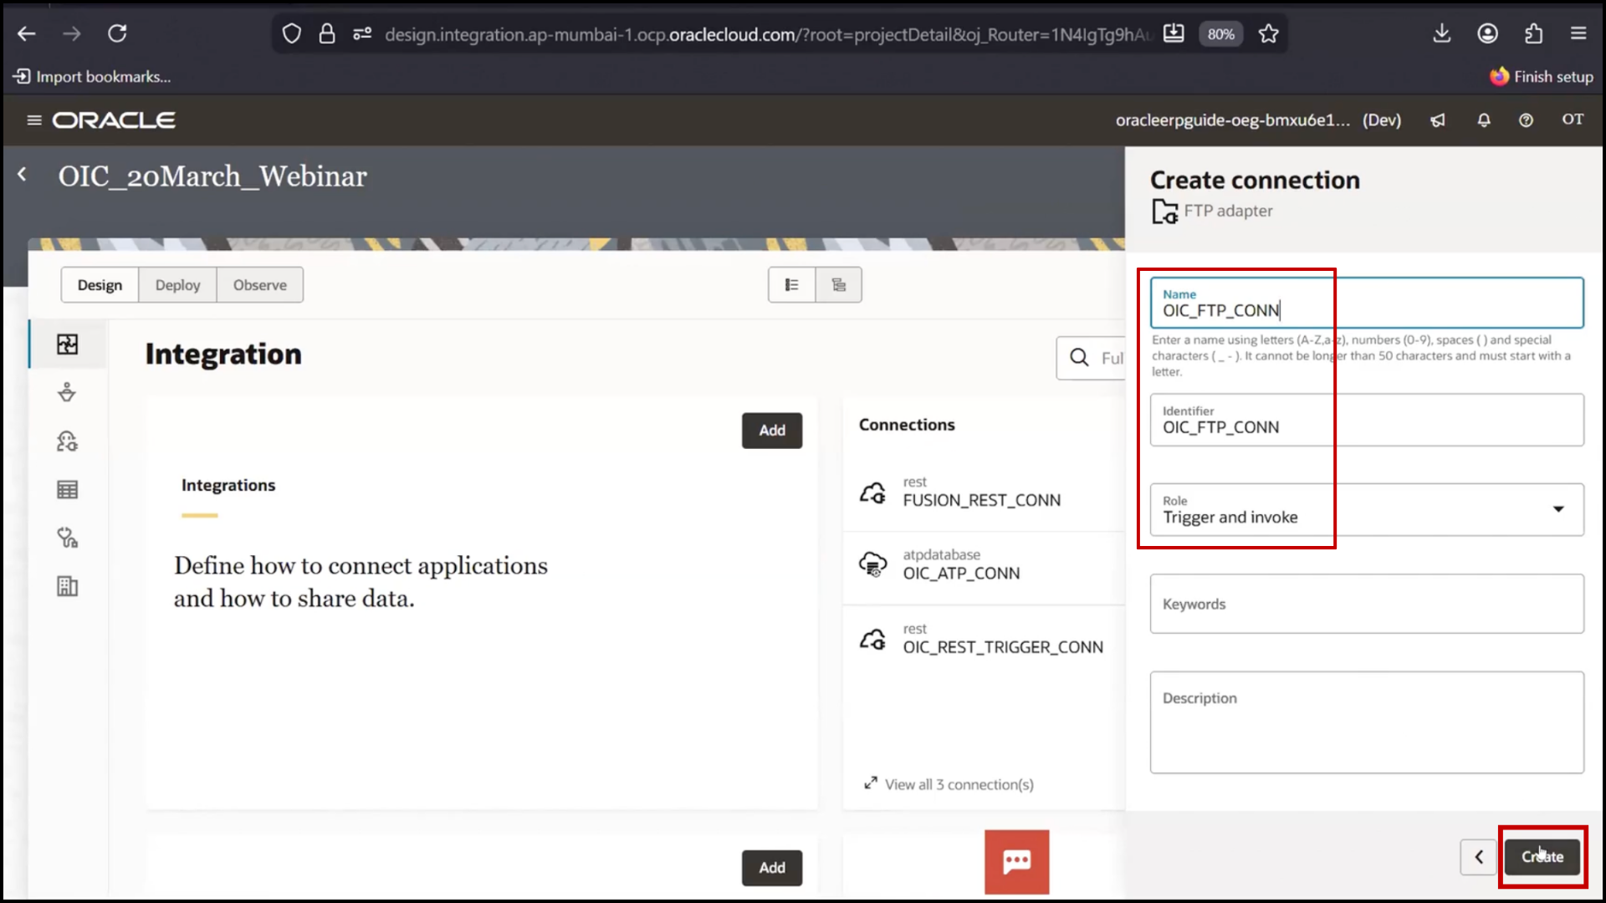
Task: Add a new integration
Action: (x=772, y=431)
